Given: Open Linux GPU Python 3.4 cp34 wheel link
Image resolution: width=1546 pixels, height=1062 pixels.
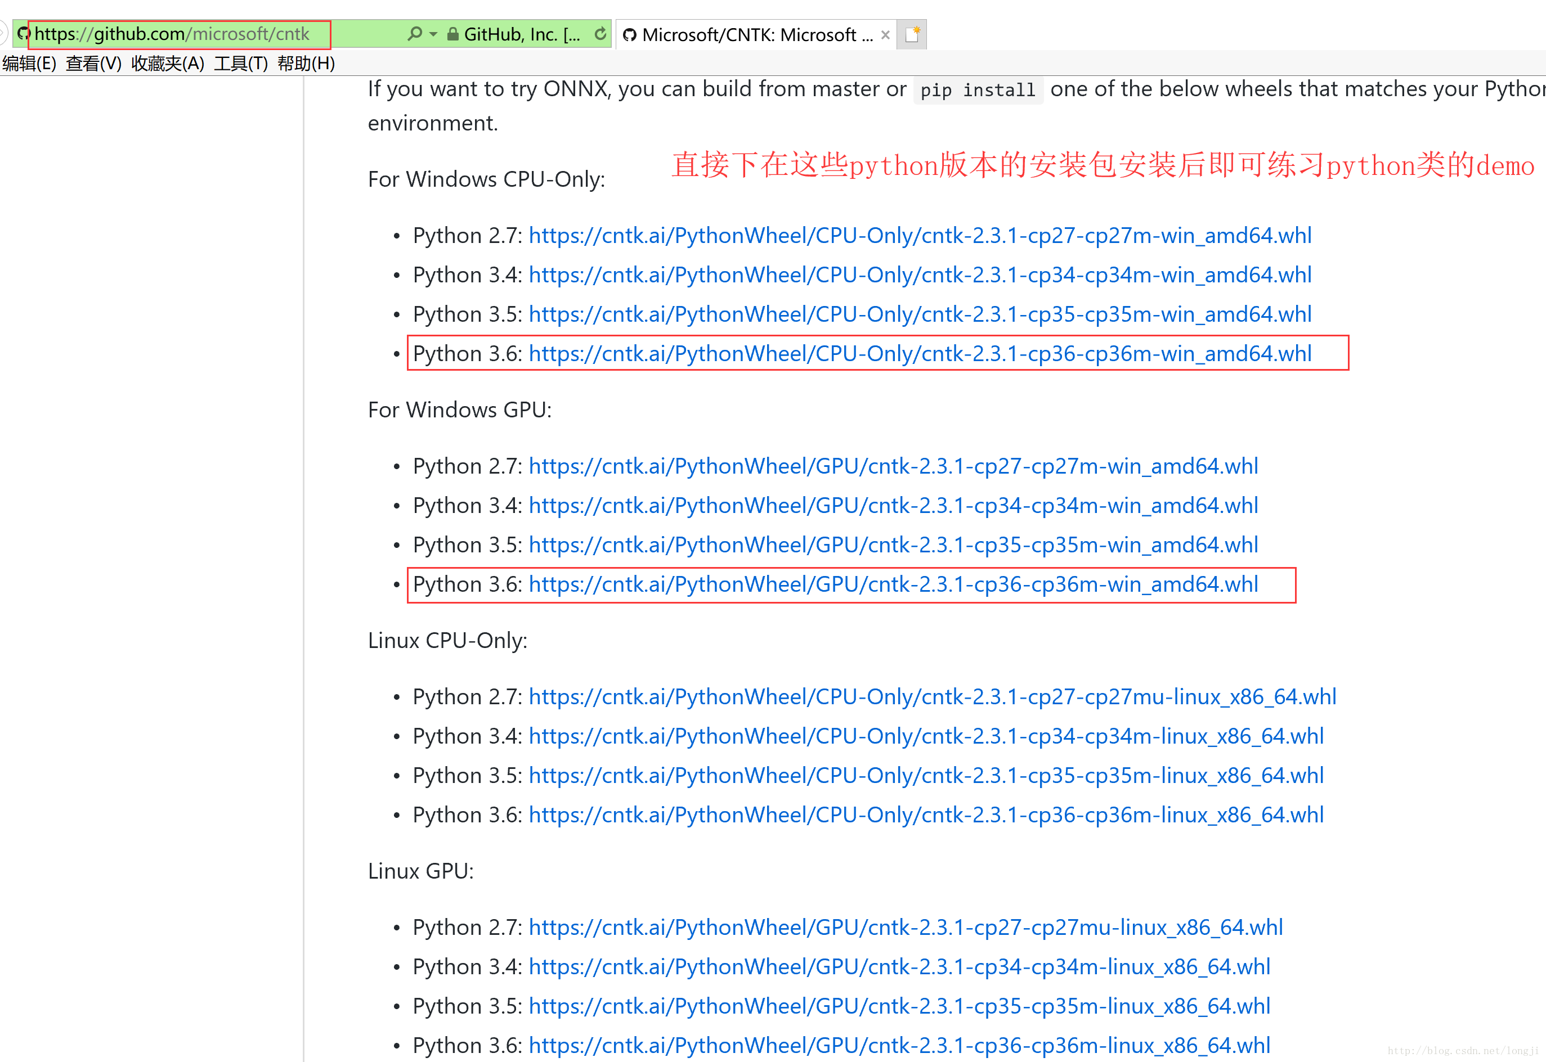Looking at the screenshot, I should click(899, 967).
